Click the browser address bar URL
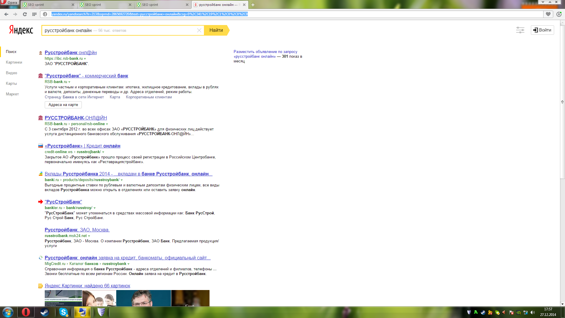The width and height of the screenshot is (565, 318). tap(149, 14)
